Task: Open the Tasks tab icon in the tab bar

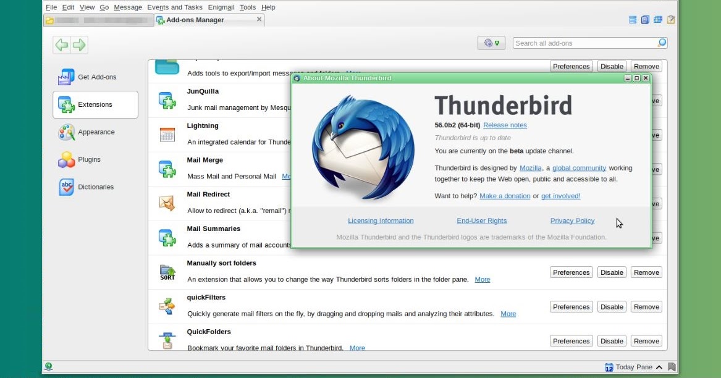Action: [x=671, y=20]
